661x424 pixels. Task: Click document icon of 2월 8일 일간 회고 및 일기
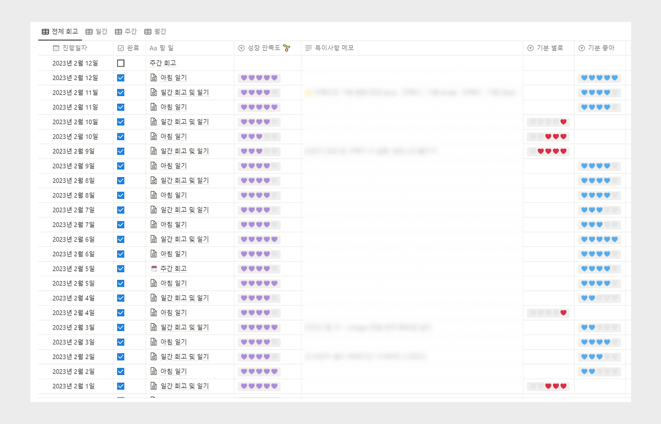[153, 181]
